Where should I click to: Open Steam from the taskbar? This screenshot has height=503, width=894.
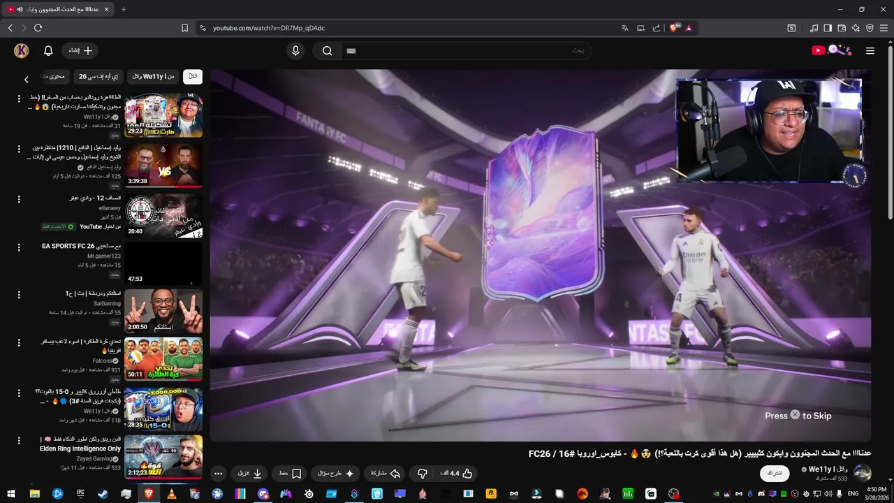coord(103,493)
